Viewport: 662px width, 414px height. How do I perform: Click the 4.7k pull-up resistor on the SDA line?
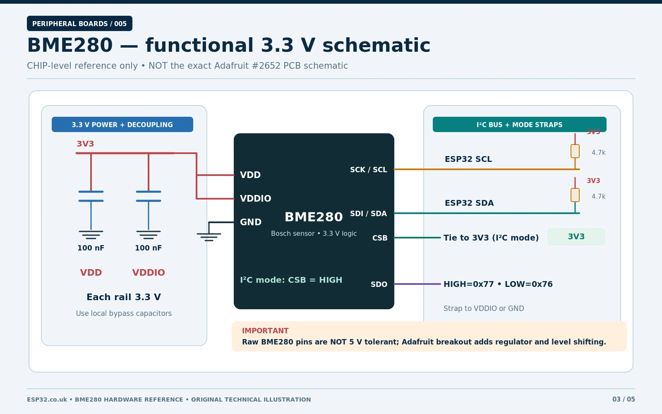575,195
